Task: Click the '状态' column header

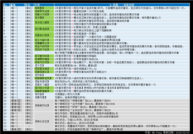Action: point(29,5)
